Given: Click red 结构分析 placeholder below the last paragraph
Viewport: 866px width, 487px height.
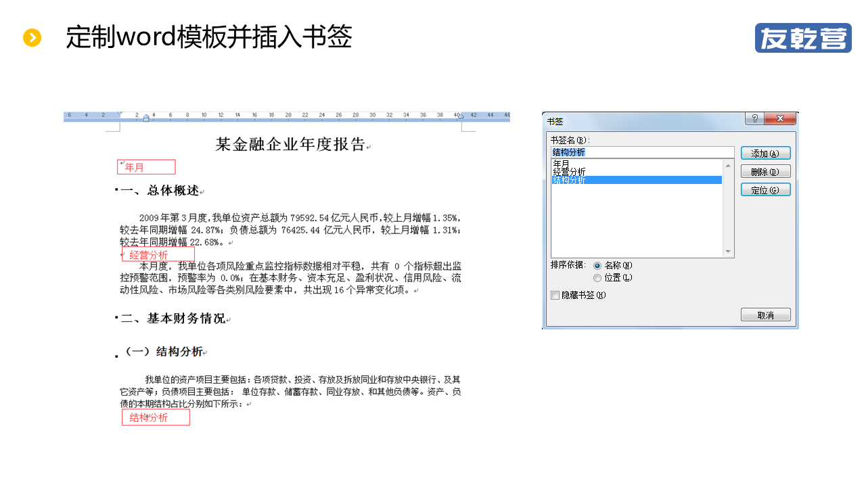Looking at the screenshot, I should tap(149, 418).
